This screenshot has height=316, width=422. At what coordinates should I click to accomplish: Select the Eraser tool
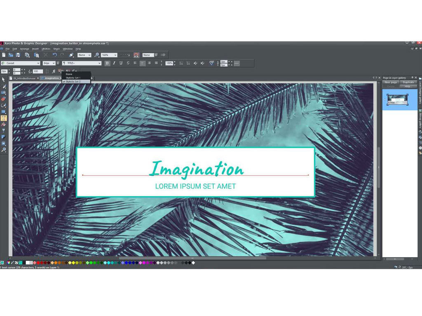point(3,99)
